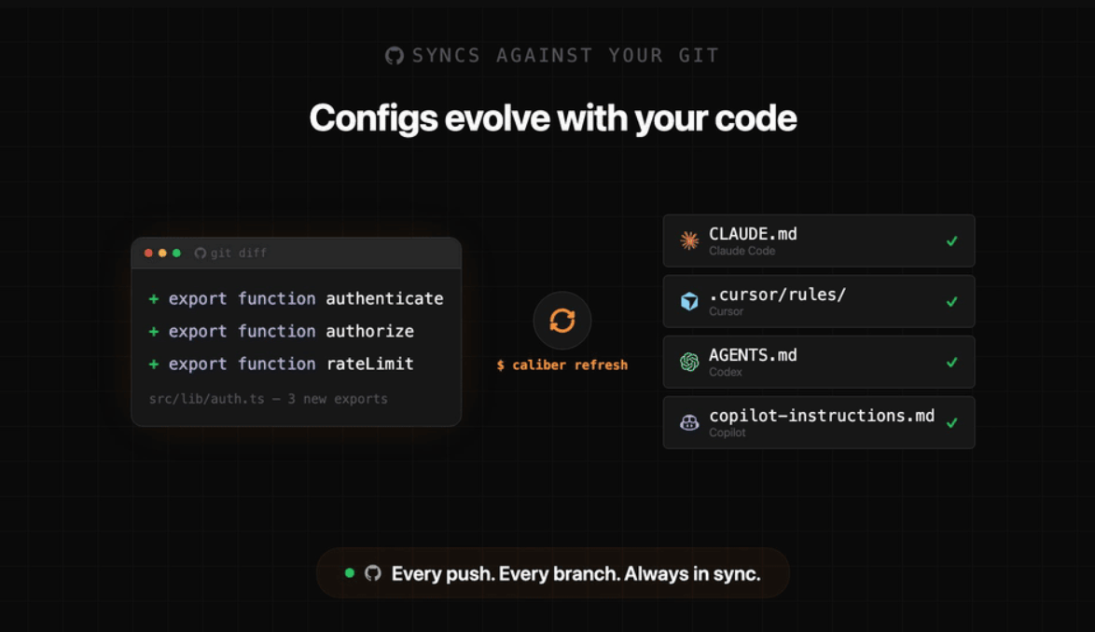Image resolution: width=1095 pixels, height=632 pixels.
Task: Click 'src/lib/auth.ts — 3 new exports' footer text
Action: pos(269,399)
